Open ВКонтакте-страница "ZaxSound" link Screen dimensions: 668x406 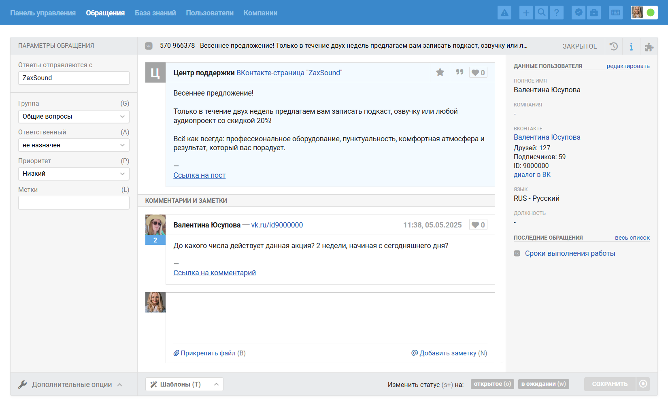[289, 73]
